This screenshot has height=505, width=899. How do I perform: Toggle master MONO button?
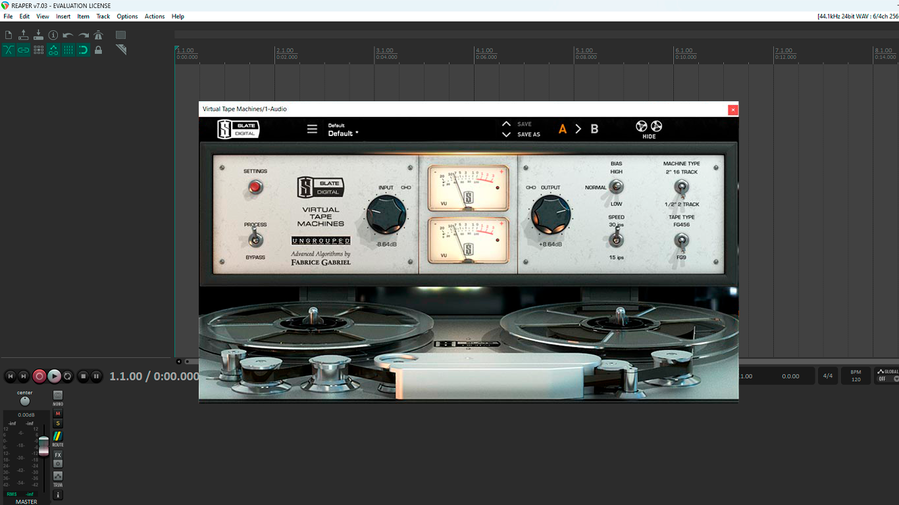58,396
